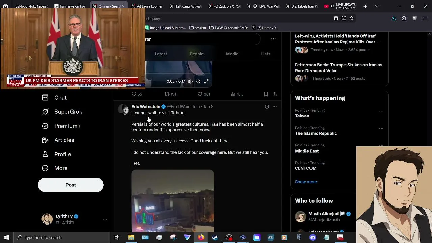Image resolution: width=432 pixels, height=243 pixels.
Task: Open the Firefox downloads panel
Action: 394,18
